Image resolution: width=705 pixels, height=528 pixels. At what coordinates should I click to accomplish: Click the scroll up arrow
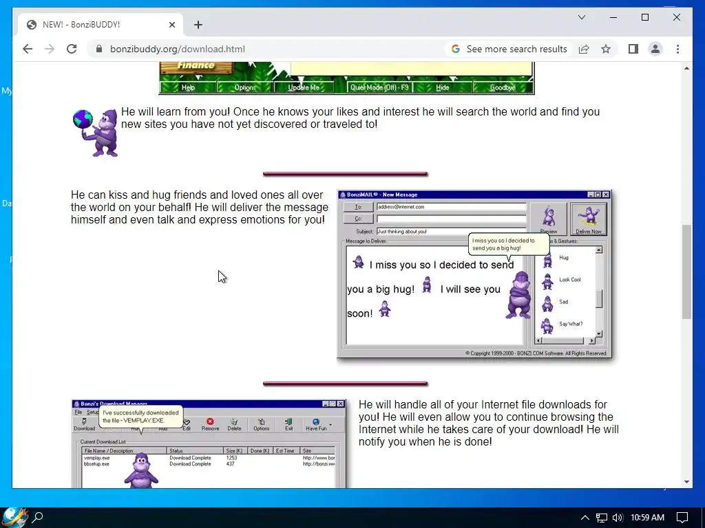(686, 68)
